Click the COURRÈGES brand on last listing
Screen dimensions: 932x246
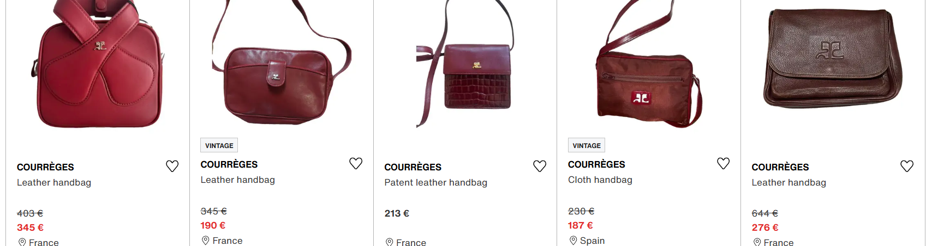coord(780,167)
